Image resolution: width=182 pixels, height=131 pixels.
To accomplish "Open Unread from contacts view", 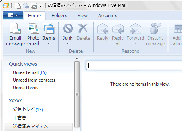I will click(34, 80).
